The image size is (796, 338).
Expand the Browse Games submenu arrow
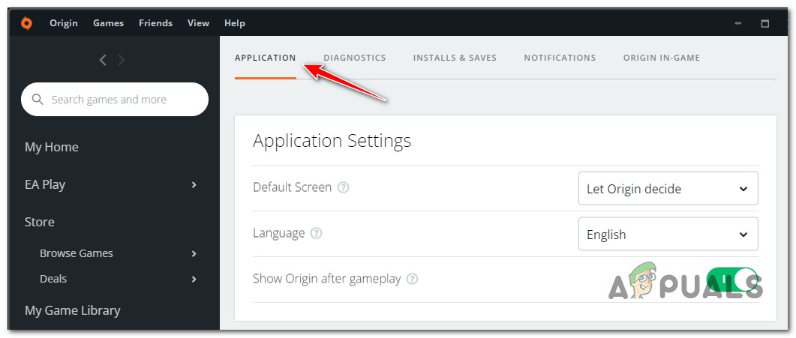pyautogui.click(x=194, y=253)
